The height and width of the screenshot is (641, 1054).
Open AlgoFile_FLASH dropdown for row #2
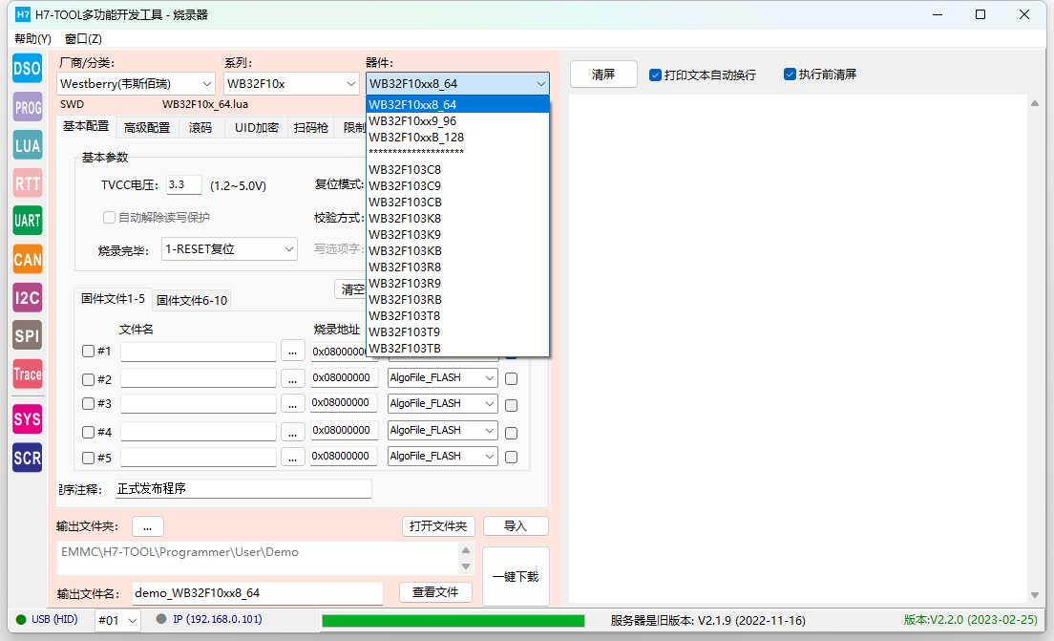point(443,378)
